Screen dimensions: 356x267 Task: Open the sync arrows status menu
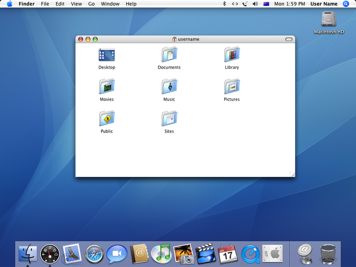point(235,4)
